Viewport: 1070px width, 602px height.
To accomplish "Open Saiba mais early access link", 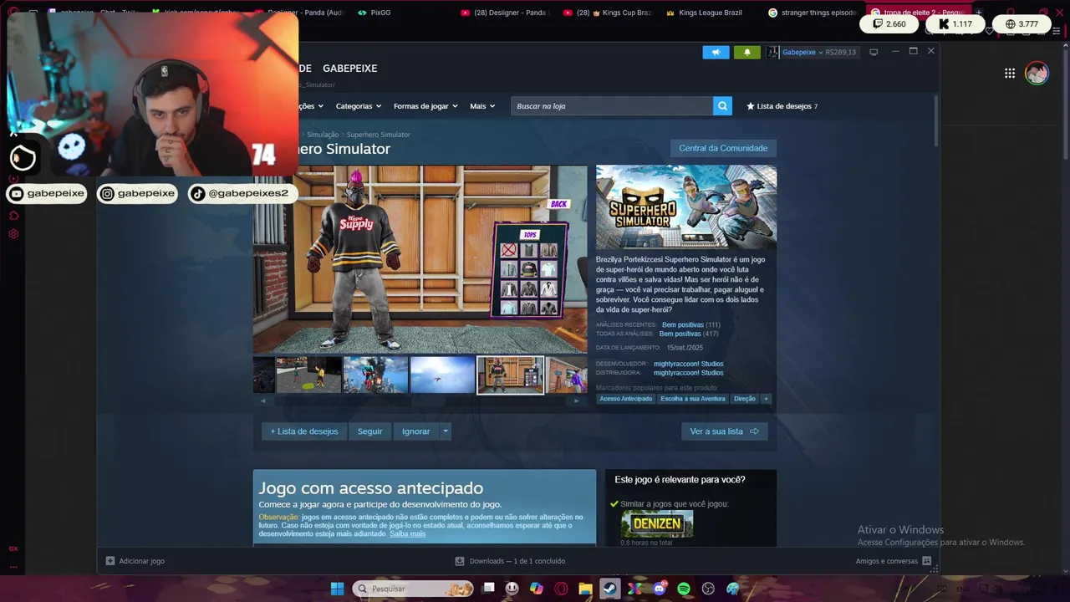I will tap(407, 533).
